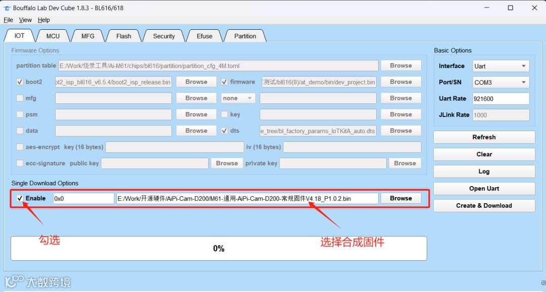The image size is (546, 292).
Task: Click the Open Uart button
Action: tap(484, 189)
